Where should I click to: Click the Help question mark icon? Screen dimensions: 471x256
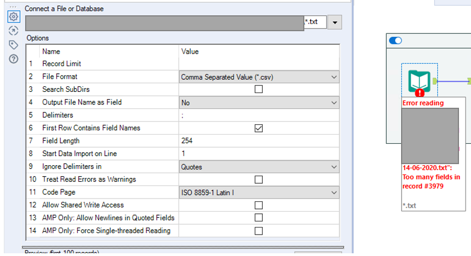[14, 59]
